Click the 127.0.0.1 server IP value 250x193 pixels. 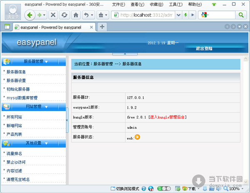135,97
